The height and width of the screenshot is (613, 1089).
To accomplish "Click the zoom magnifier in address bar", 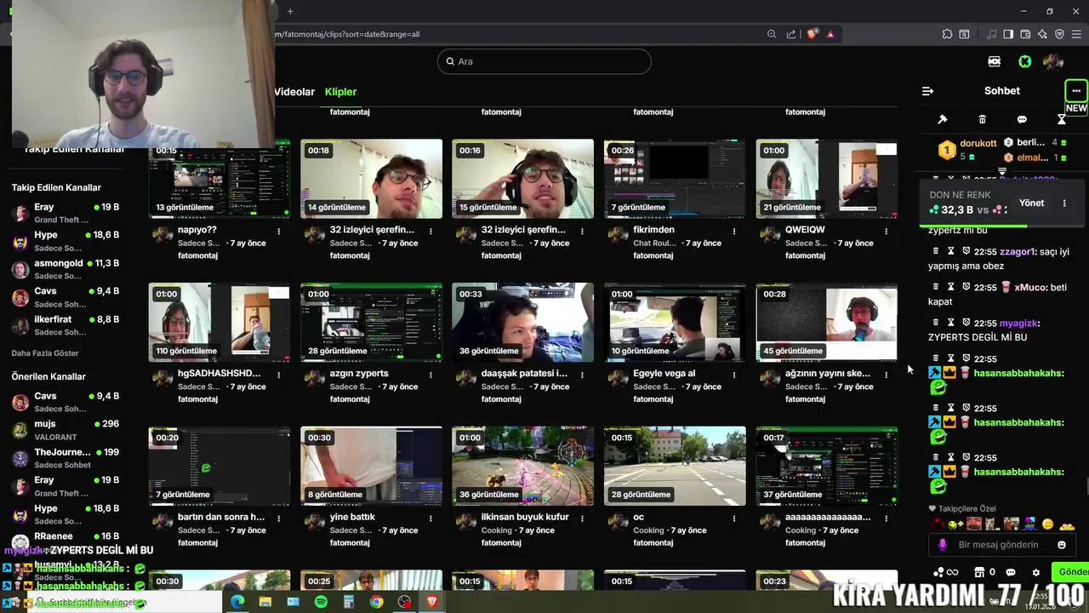I will pos(772,34).
